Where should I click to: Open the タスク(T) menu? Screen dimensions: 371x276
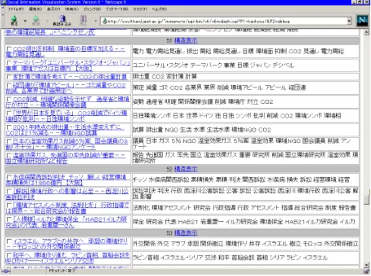pos(140,9)
